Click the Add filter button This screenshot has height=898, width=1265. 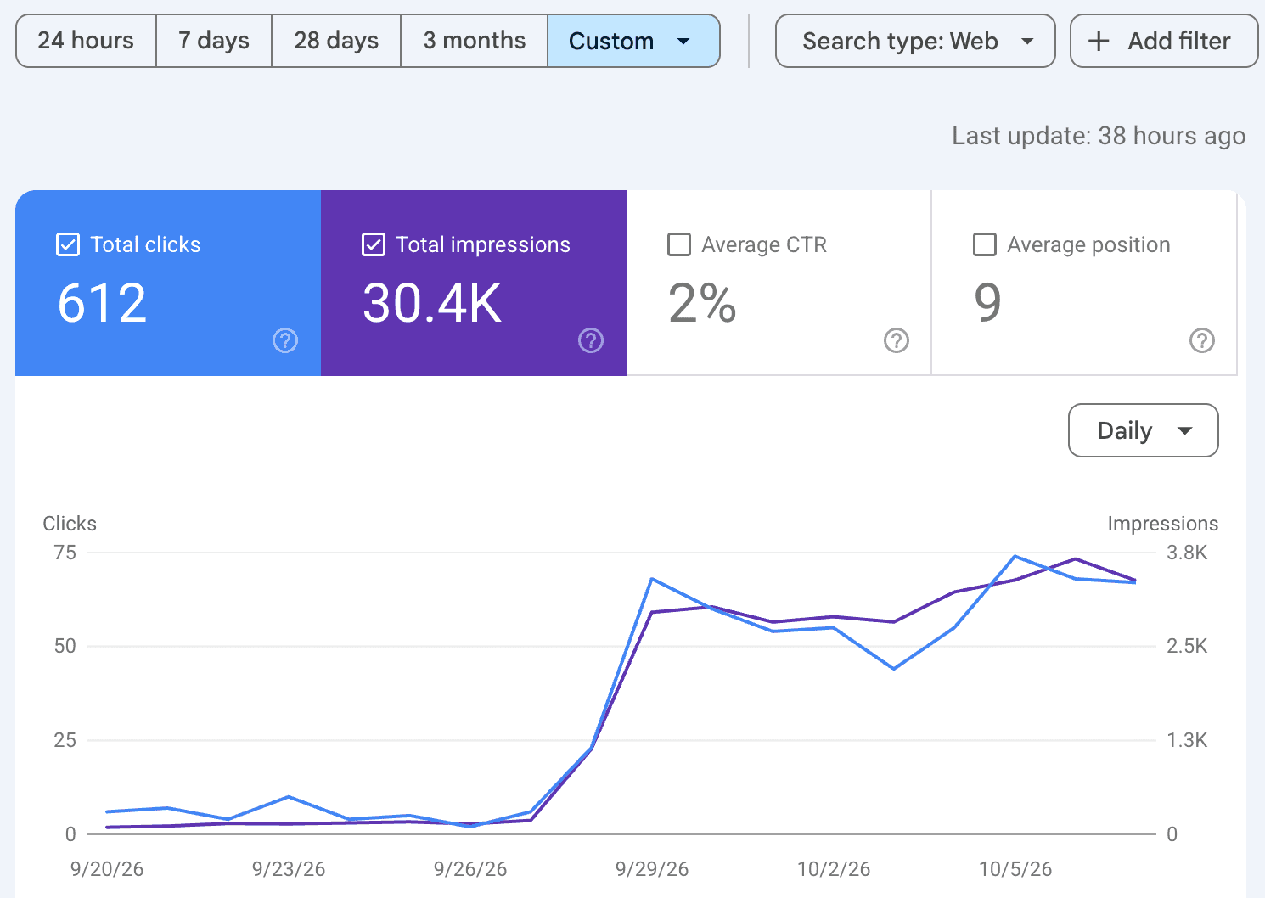click(1164, 41)
